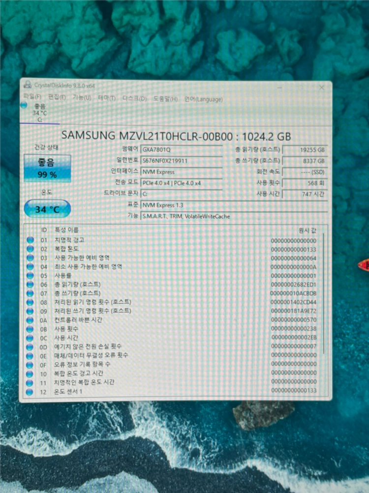Open the 테마(T) menu
Viewport: 369px width, 493px height.
click(107, 98)
